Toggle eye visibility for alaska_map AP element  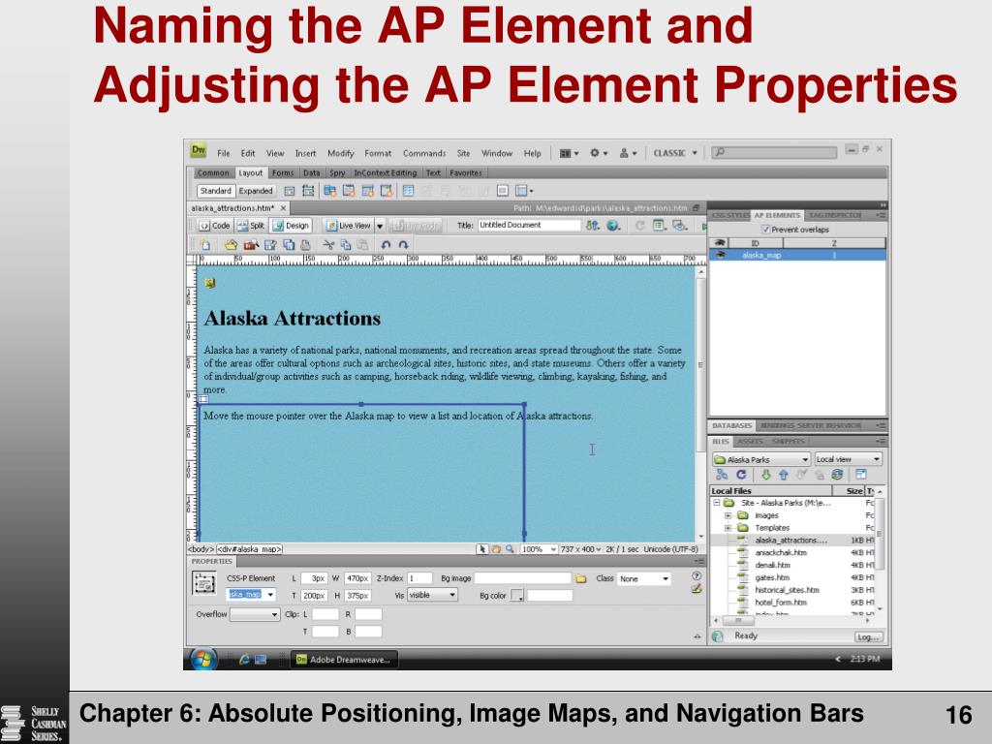720,255
